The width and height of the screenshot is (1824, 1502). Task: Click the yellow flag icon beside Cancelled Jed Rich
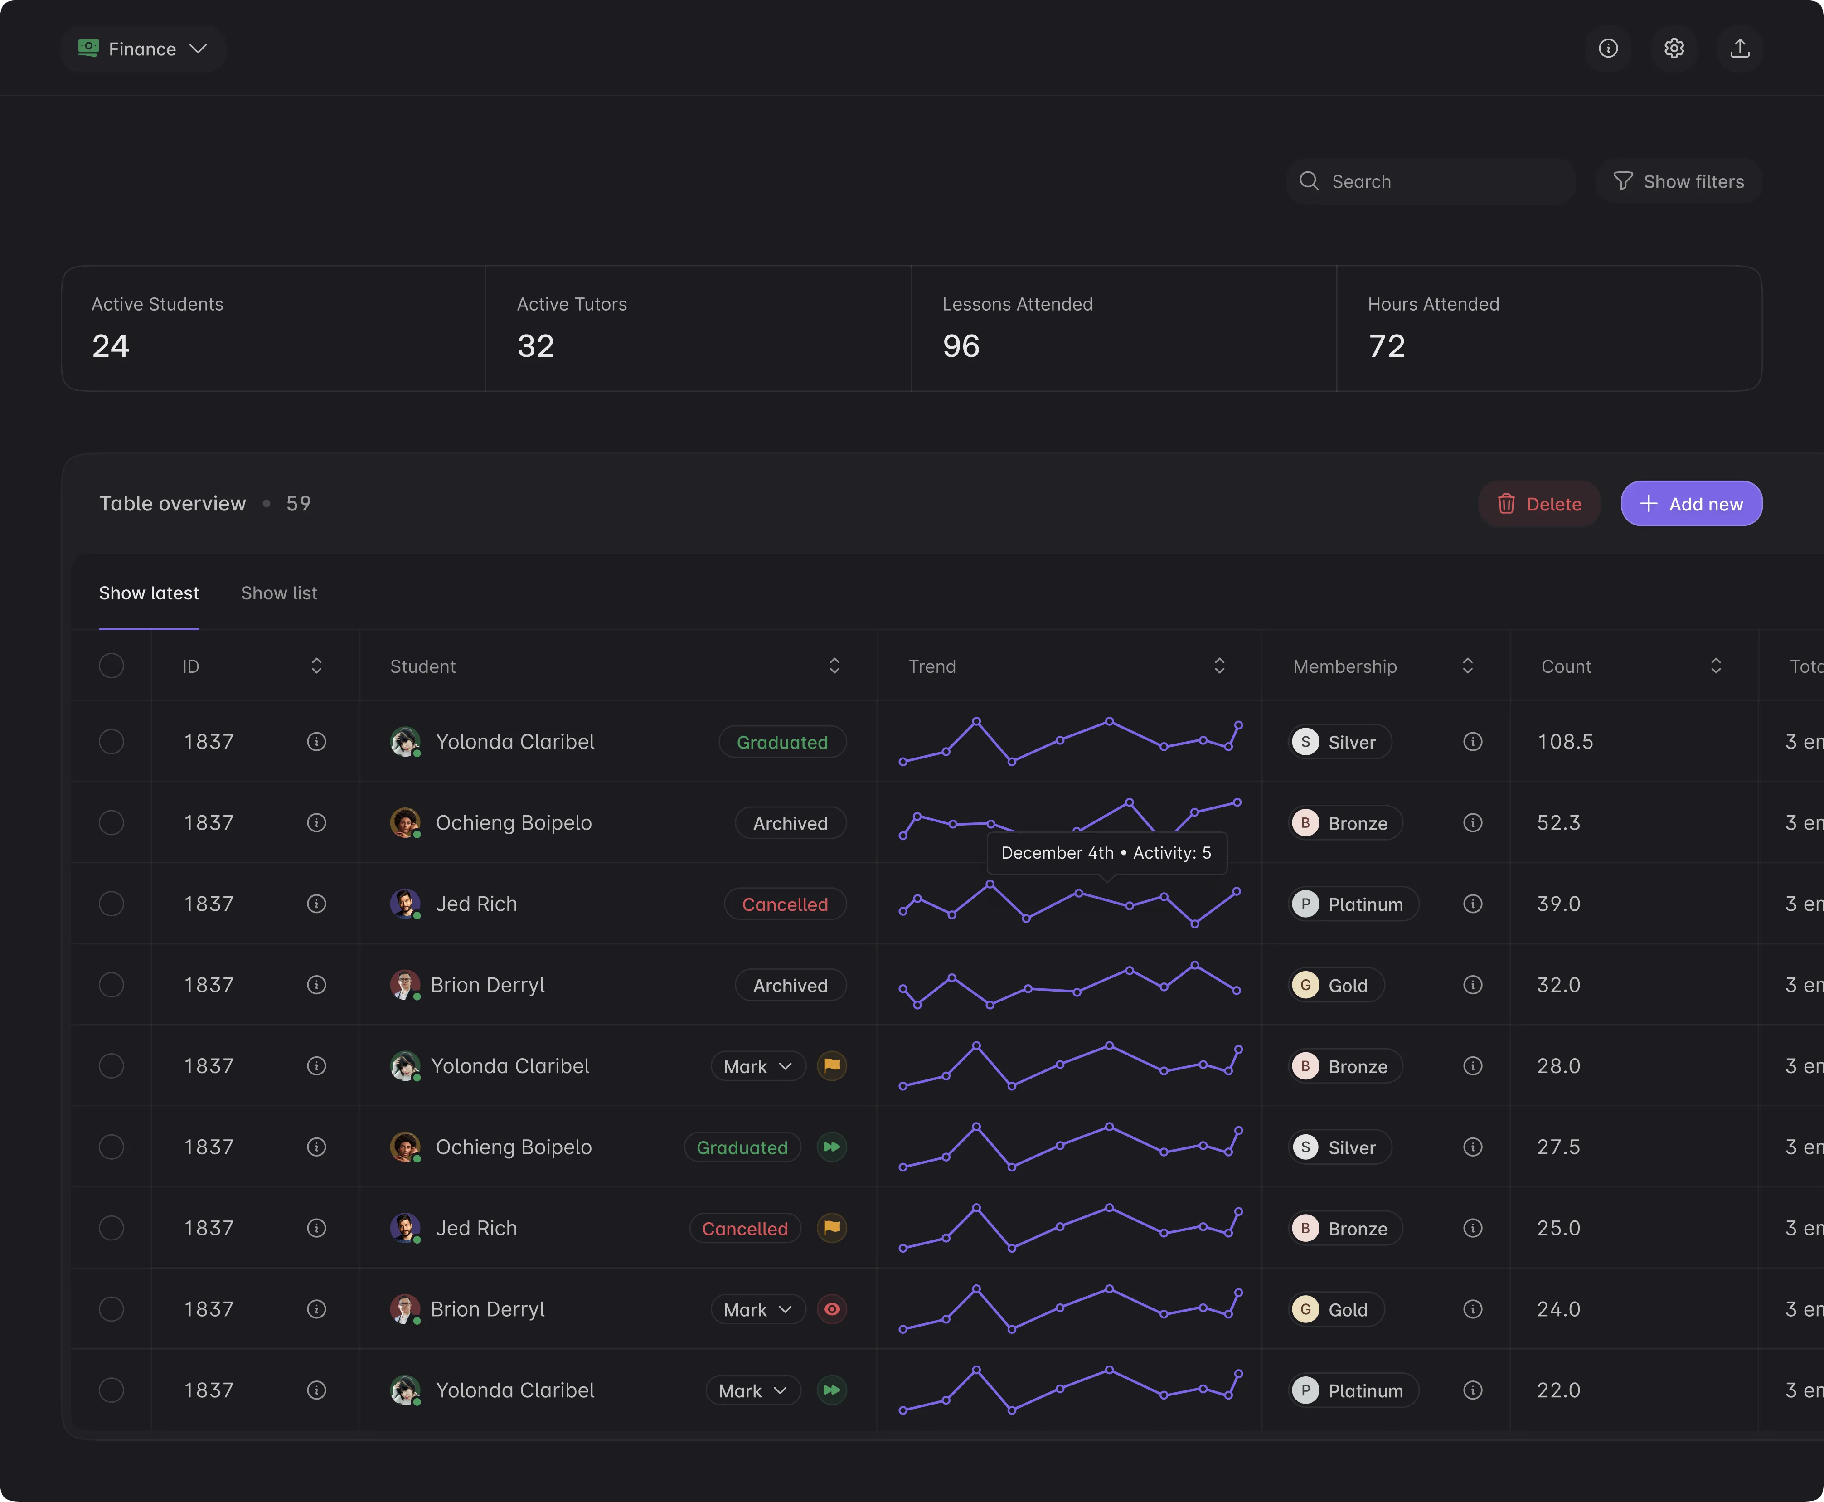coord(832,1228)
